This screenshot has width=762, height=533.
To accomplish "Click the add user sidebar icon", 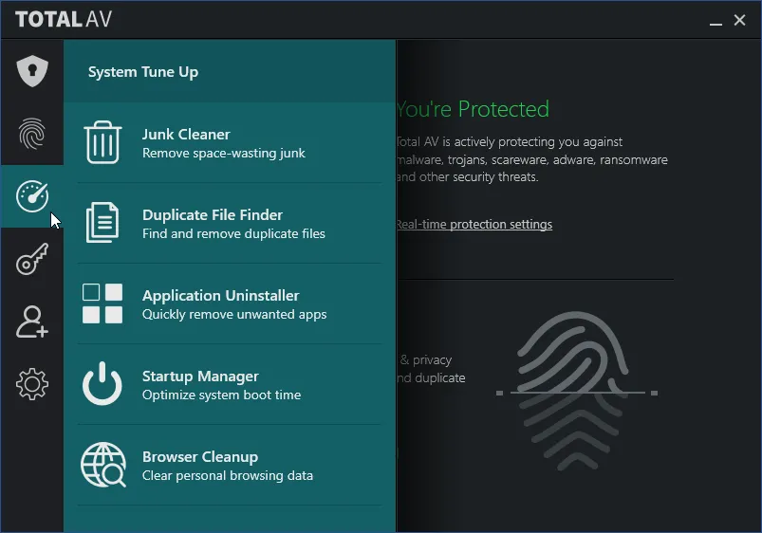I will [x=32, y=322].
